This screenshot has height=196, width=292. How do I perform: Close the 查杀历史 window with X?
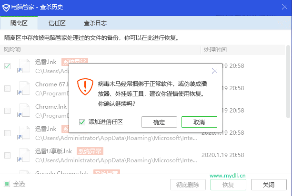click(x=284, y=7)
